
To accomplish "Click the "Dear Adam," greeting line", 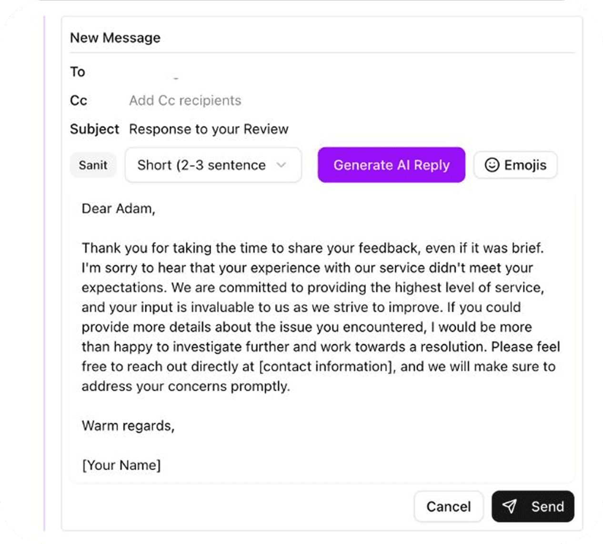I will click(118, 209).
